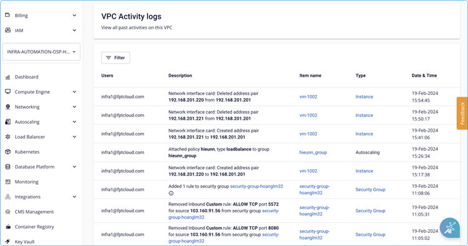Screen dimensions: 468x246
Task: Click the Users column header
Action: [107, 76]
